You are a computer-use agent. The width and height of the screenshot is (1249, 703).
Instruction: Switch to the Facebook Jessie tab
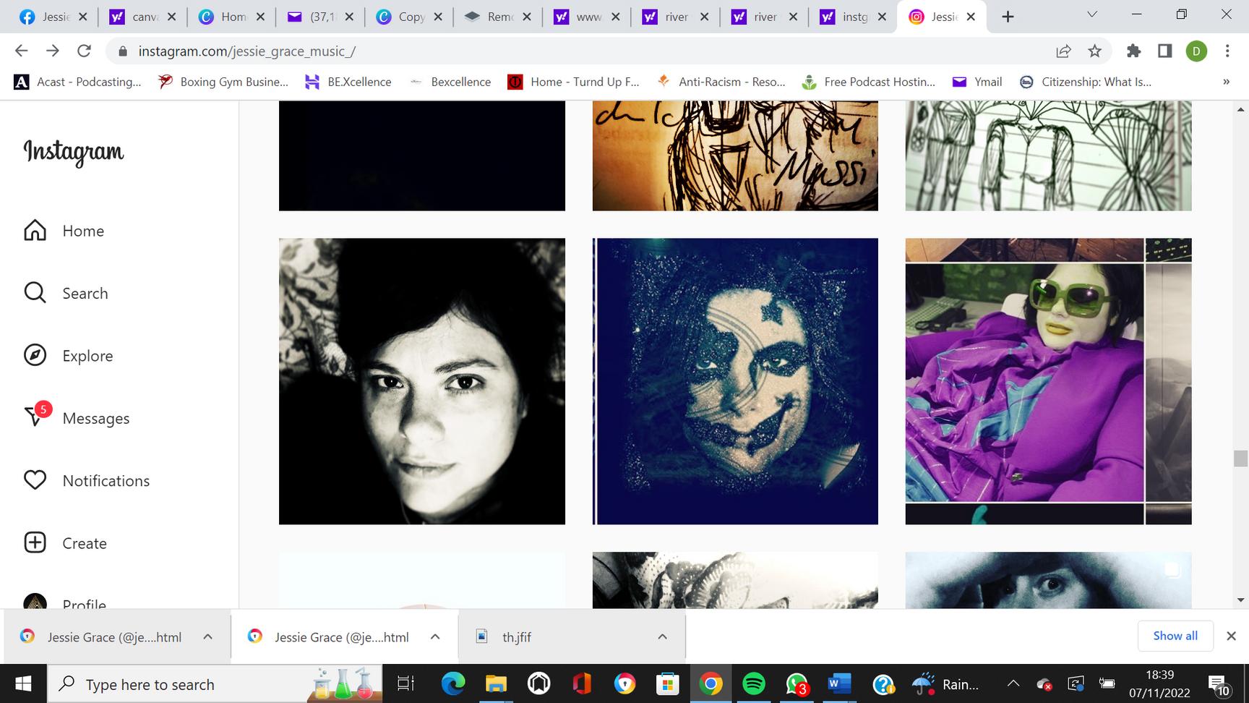pos(54,17)
